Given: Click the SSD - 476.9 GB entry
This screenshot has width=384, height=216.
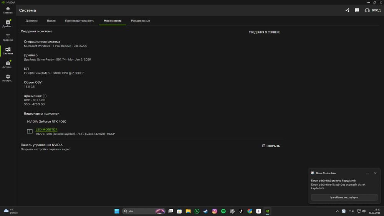Looking at the screenshot, I should (34, 104).
